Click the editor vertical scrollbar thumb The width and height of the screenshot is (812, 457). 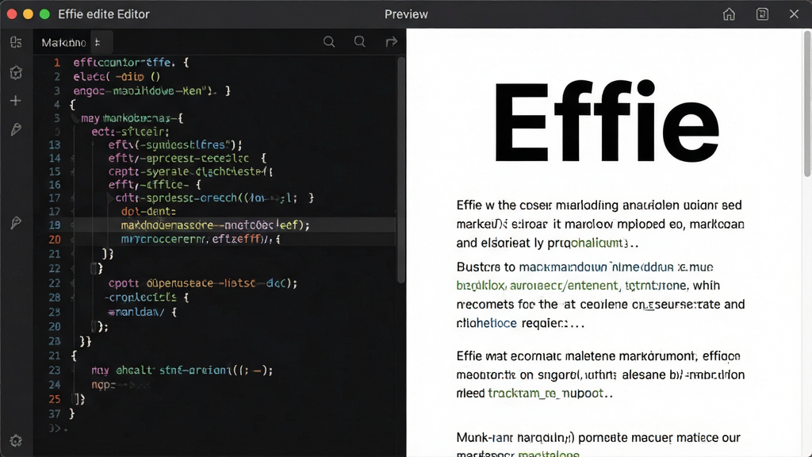tap(400, 170)
